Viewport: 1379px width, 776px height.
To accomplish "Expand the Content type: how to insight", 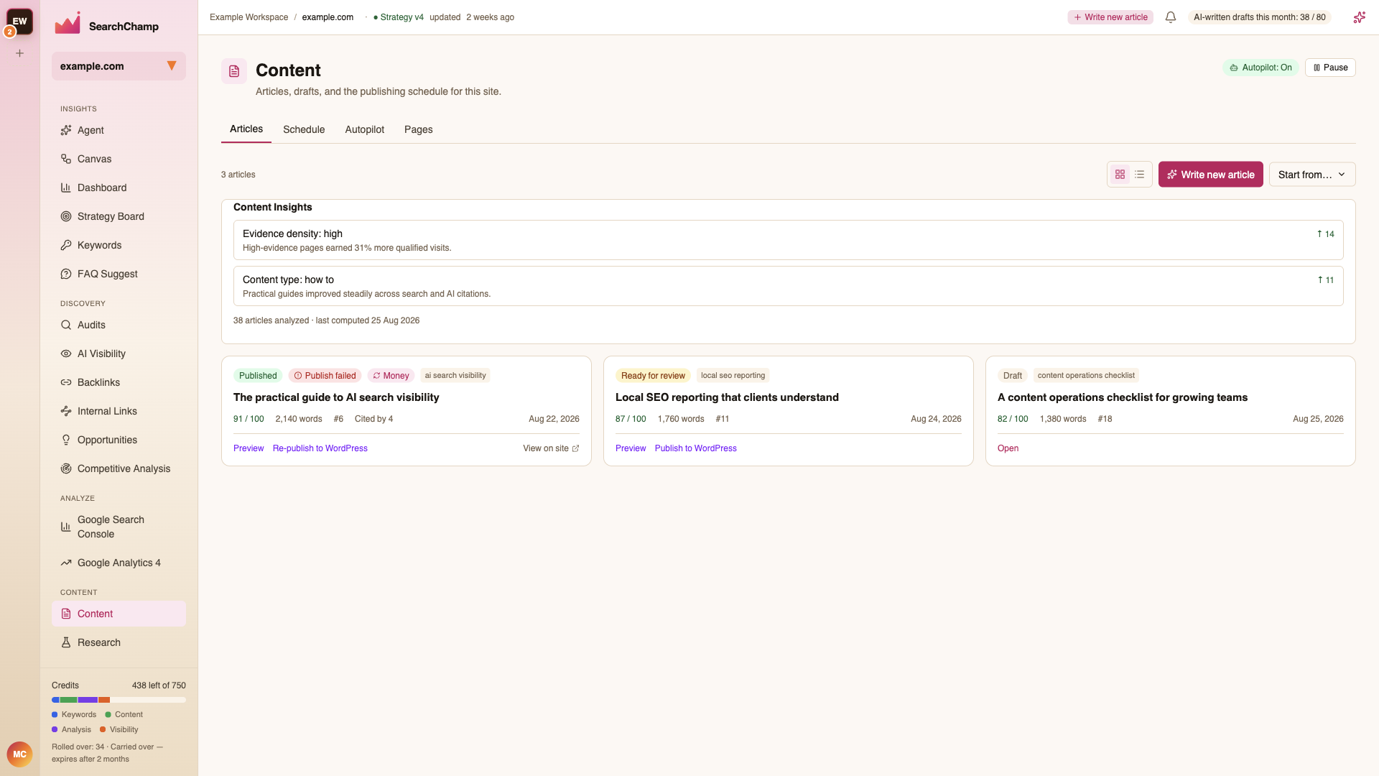I will (x=788, y=286).
